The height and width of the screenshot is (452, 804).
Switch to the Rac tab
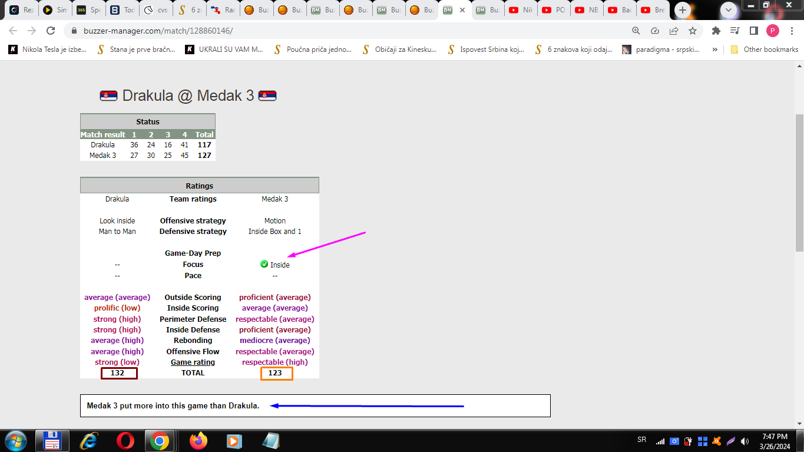[222, 10]
